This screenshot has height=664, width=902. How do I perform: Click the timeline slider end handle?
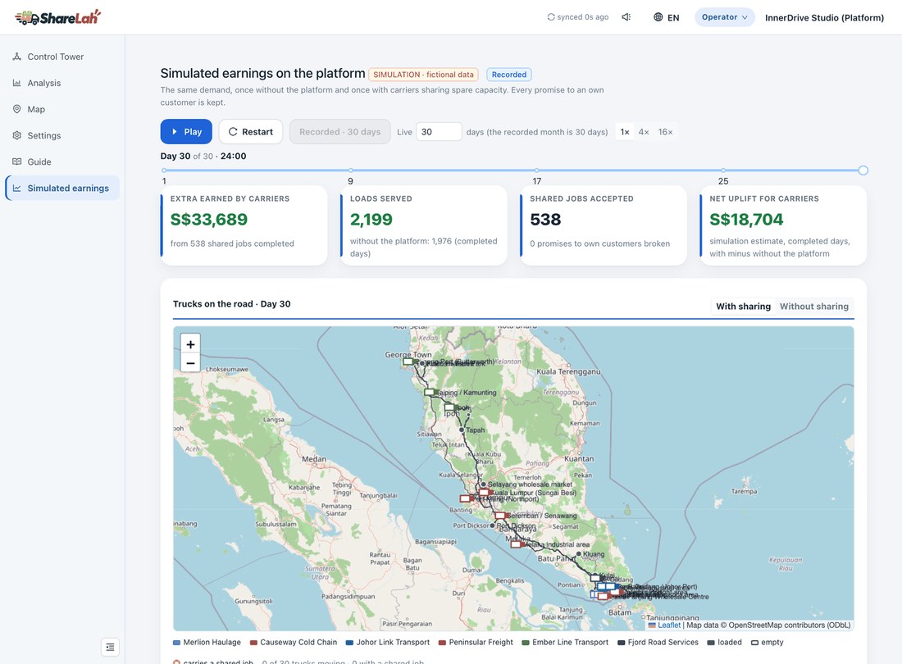[863, 171]
